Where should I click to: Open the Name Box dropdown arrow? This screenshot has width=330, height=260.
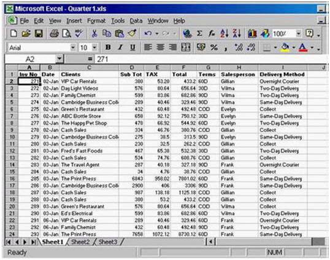pos(59,59)
